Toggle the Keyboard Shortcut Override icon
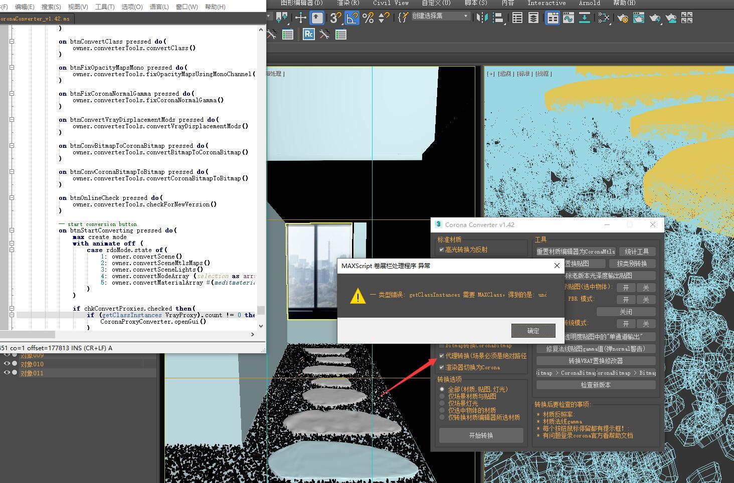This screenshot has height=483, width=734. click(317, 18)
